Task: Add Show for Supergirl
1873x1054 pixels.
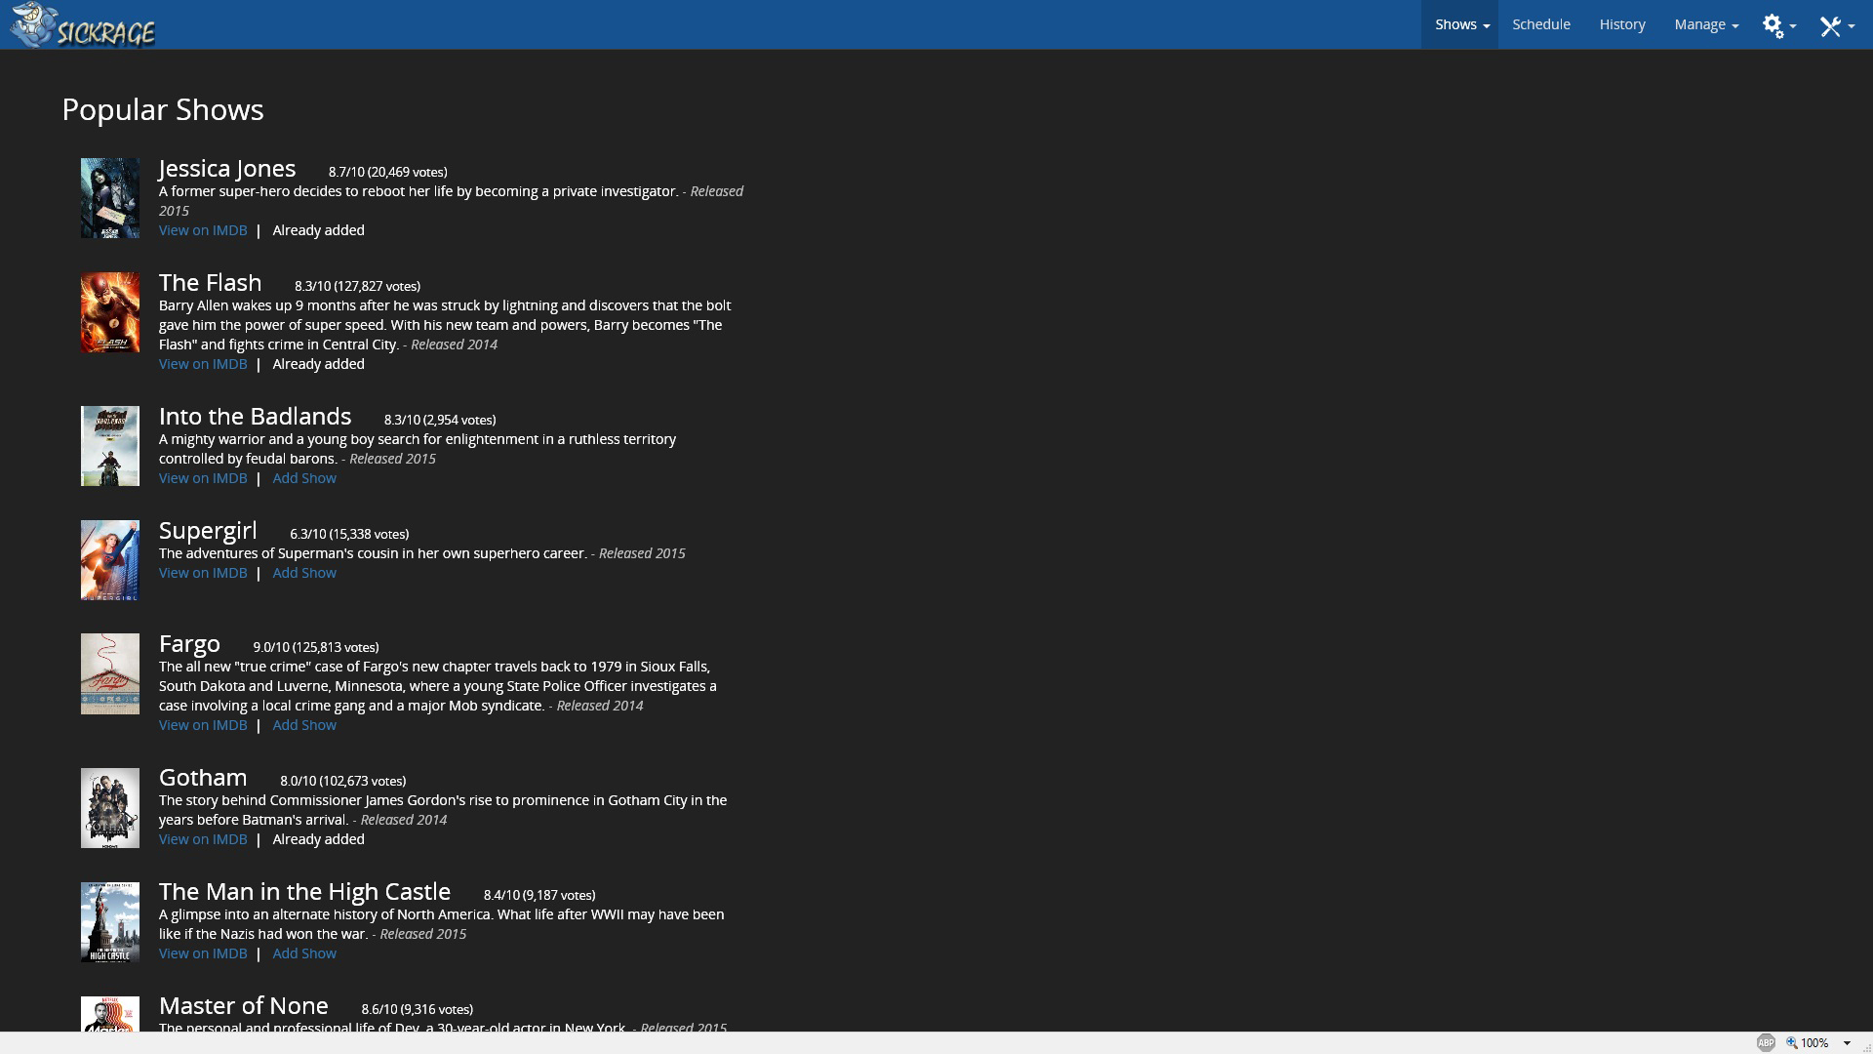Action: pyautogui.click(x=304, y=573)
